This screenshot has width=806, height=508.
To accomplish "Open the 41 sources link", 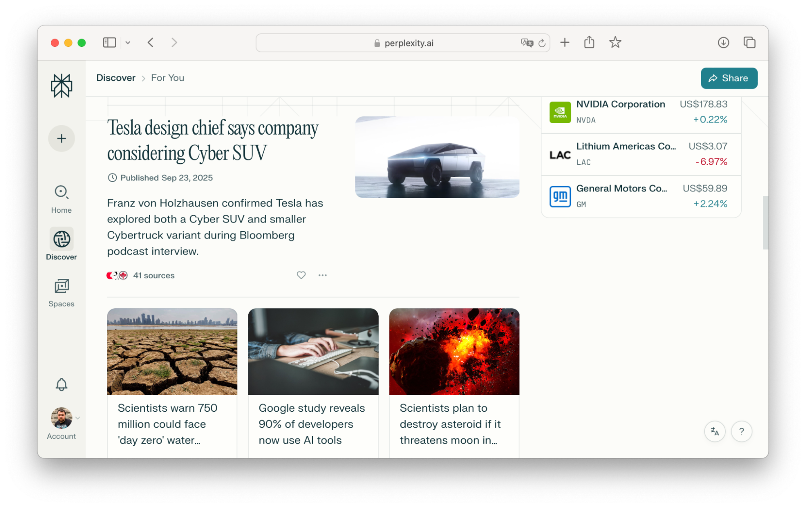I will (154, 276).
